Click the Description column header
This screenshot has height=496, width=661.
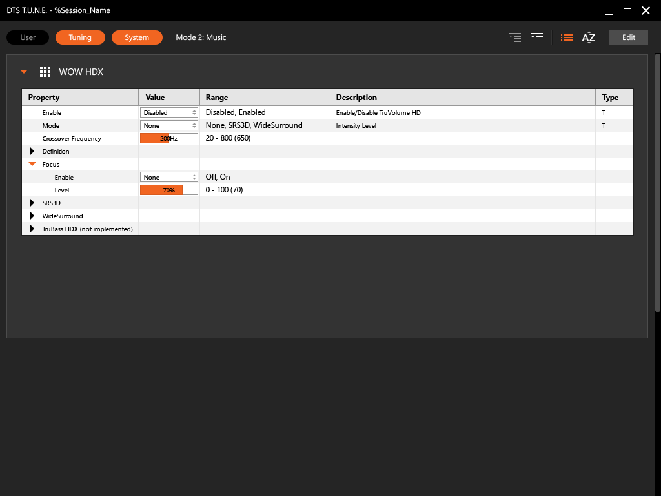[x=462, y=98]
